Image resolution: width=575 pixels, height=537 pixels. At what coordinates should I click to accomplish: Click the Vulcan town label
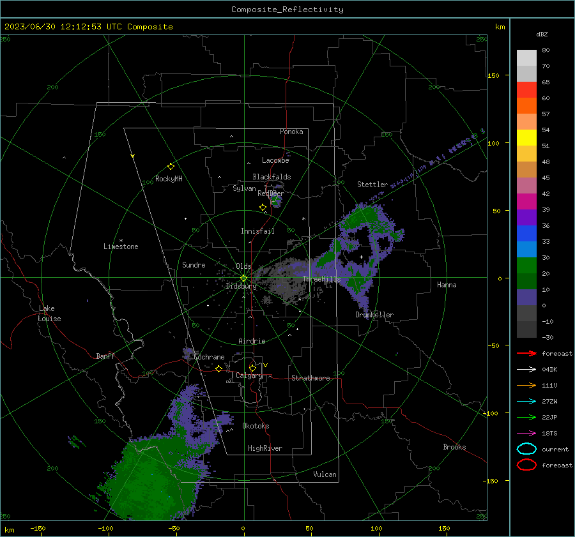tap(325, 474)
